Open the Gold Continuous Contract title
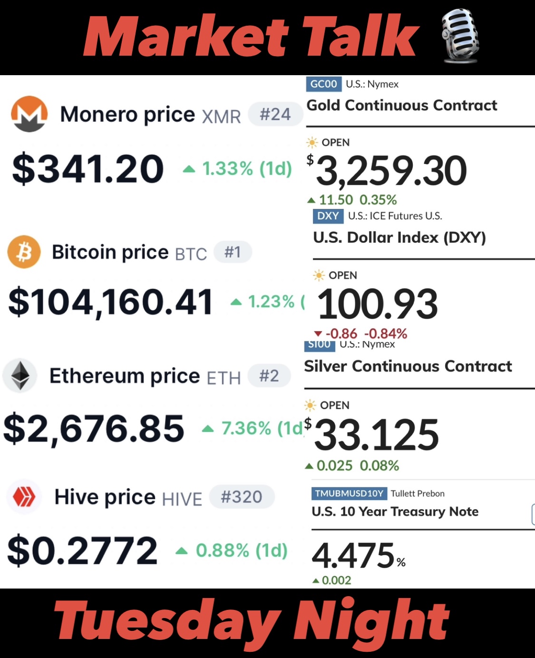The image size is (535, 658). [x=402, y=105]
